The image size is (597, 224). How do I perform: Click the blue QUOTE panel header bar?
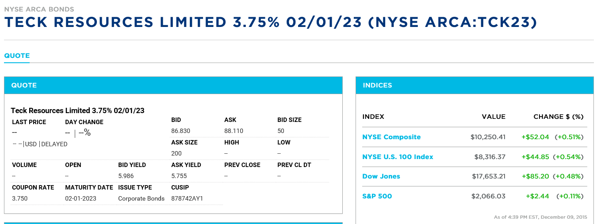[173, 85]
